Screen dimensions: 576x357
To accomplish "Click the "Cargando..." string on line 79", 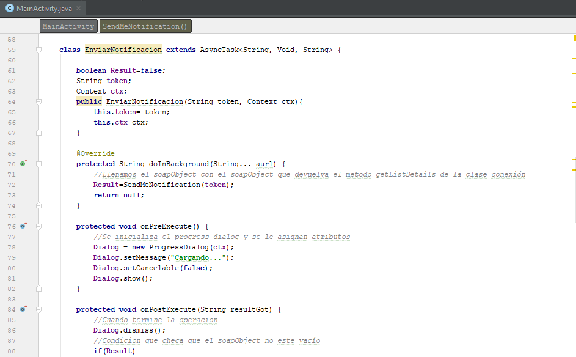I will pos(198,257).
